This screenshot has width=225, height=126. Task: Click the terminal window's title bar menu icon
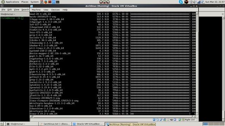tap(2, 6)
